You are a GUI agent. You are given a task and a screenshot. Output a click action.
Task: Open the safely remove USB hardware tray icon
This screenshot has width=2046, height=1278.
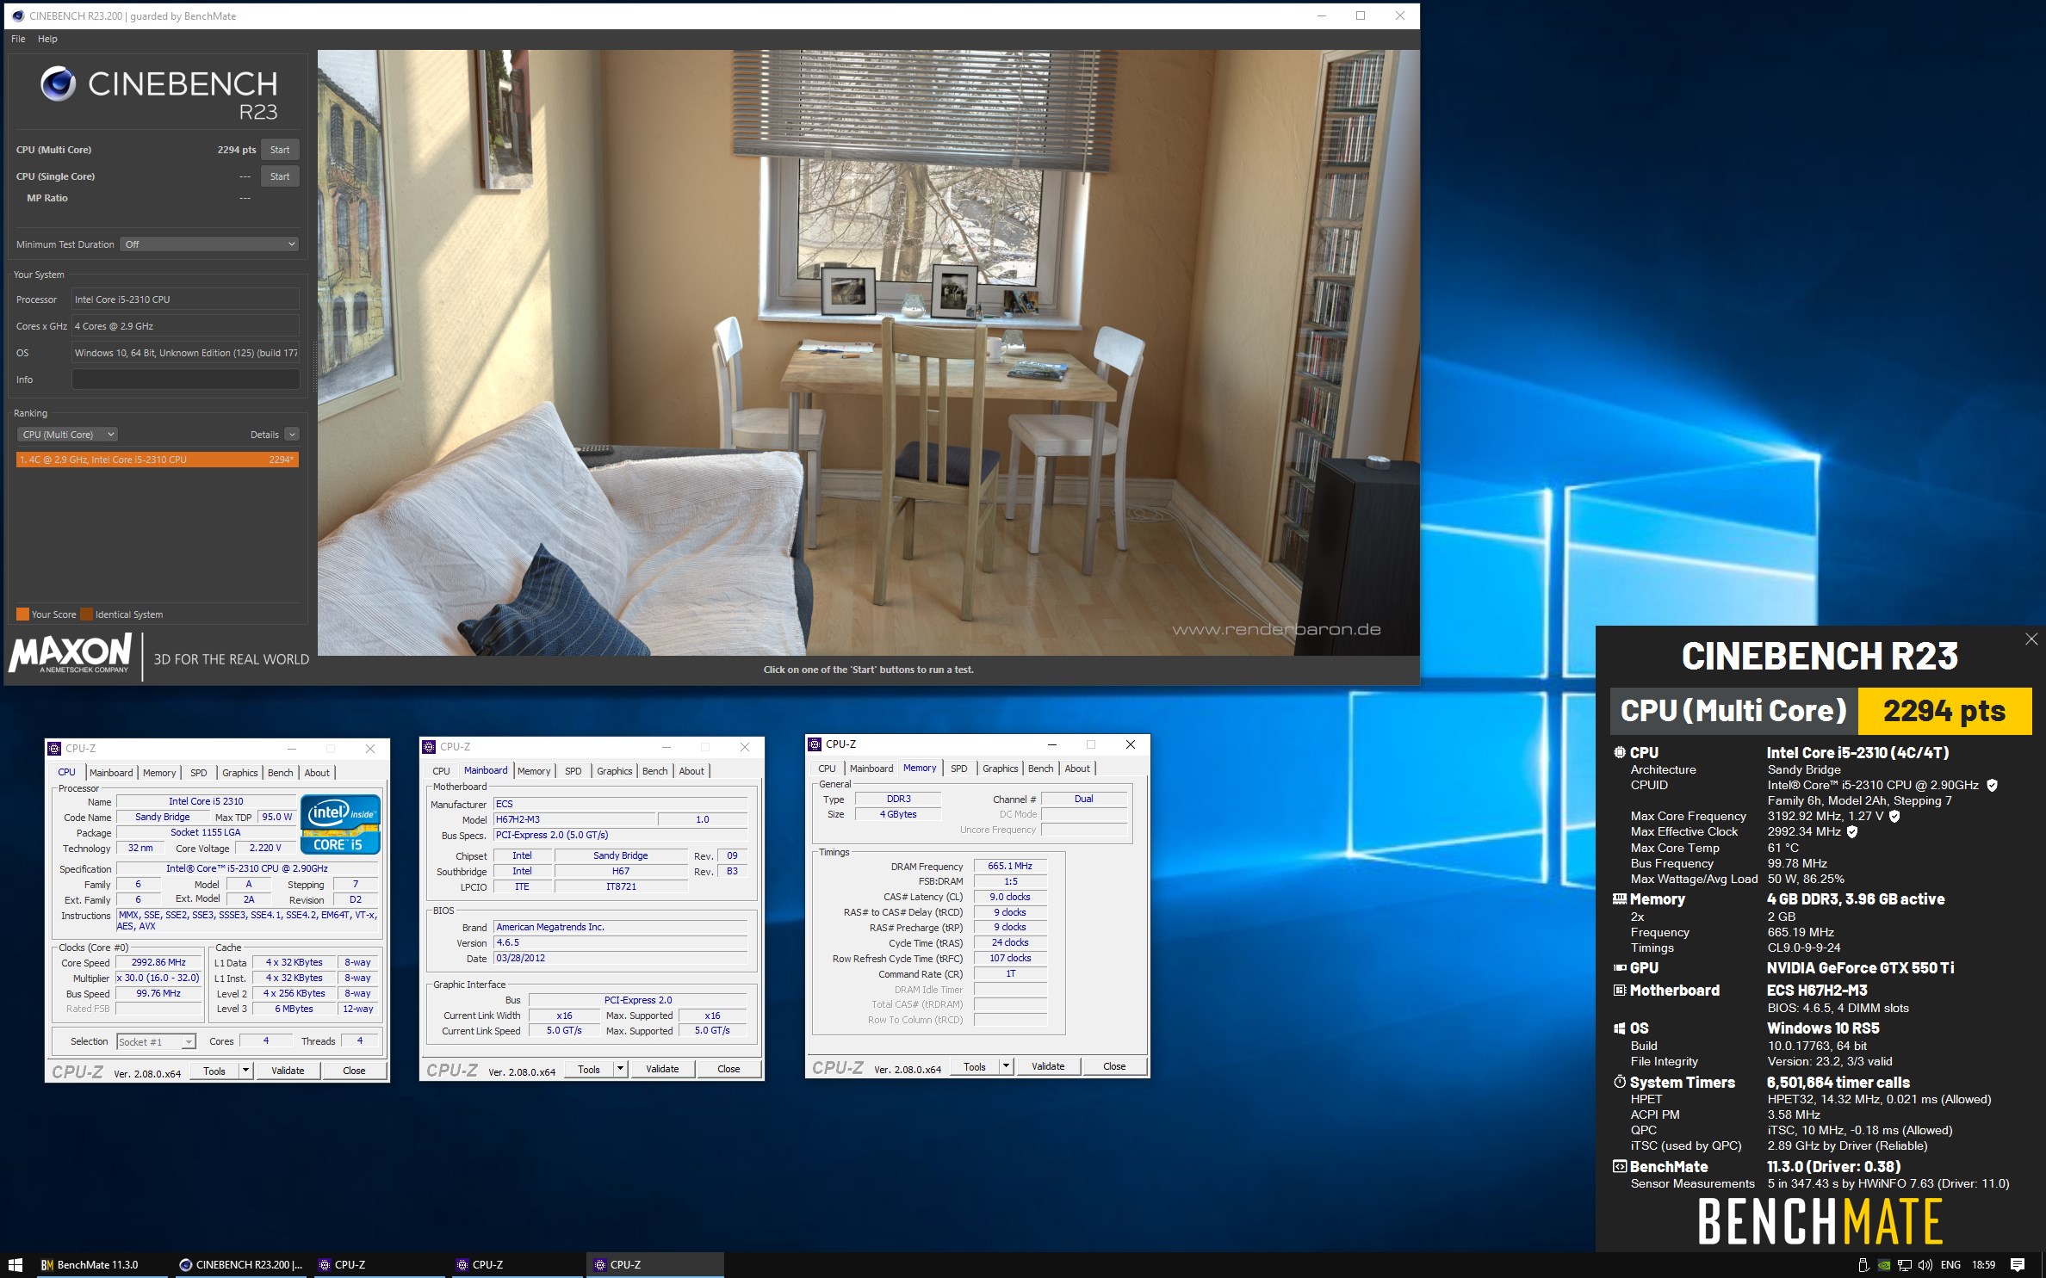coord(1863,1264)
